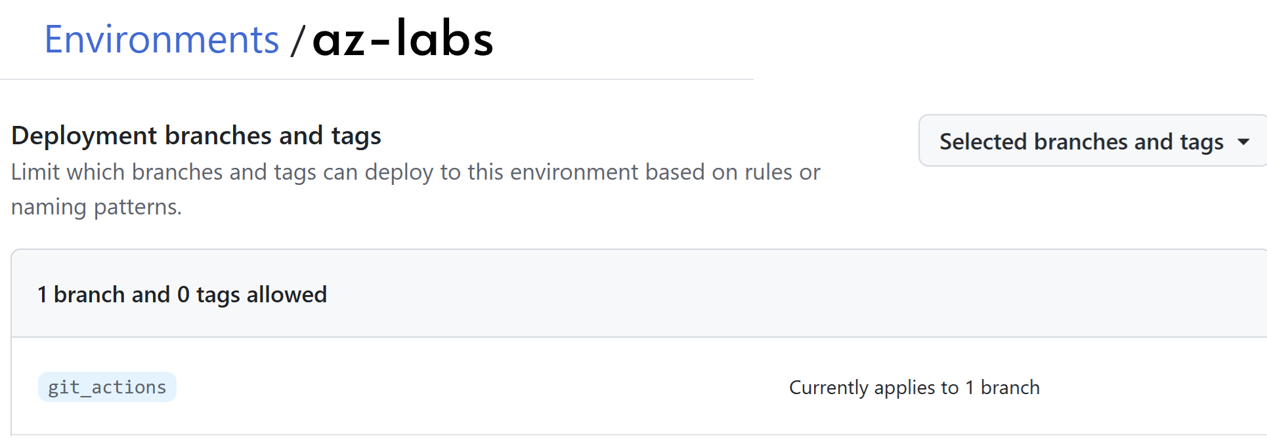Click the az-labs environment title

coord(402,38)
